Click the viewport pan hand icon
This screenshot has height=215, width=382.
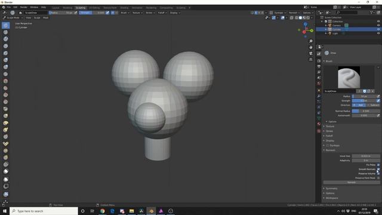[x=310, y=47]
